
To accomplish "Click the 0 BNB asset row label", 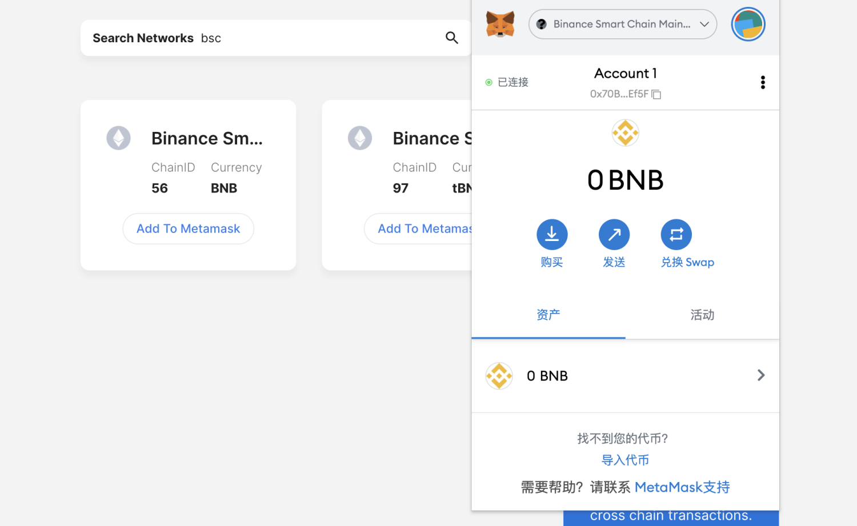I will [x=547, y=376].
